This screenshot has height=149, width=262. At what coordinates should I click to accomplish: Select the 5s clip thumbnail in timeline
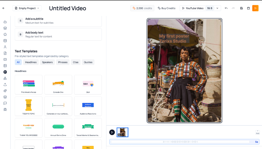coord(122,132)
